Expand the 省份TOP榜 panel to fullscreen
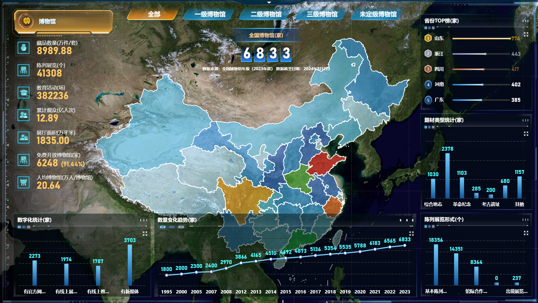The image size is (538, 303). tap(526, 34)
